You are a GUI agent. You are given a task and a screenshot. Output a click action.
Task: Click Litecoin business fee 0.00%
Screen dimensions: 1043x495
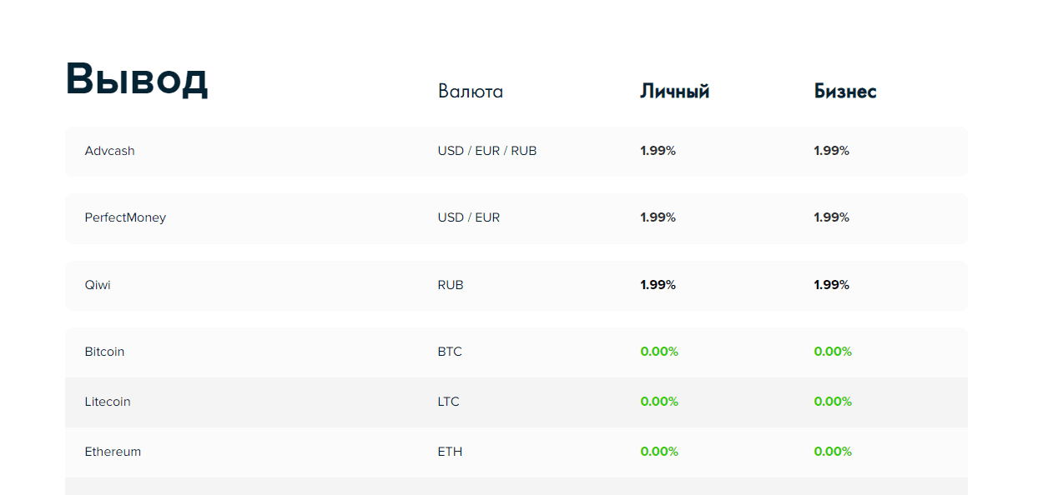point(833,402)
